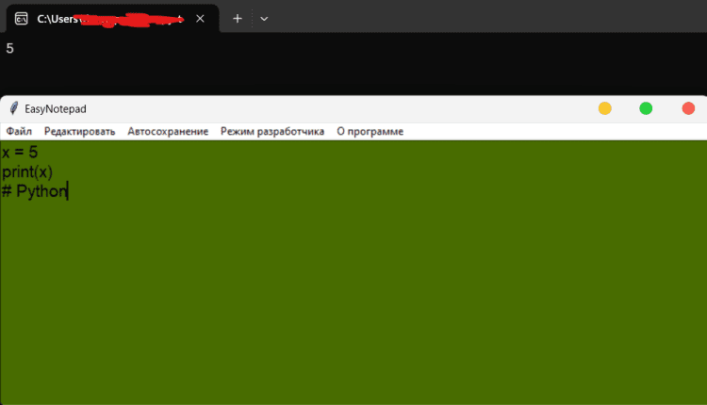Click the green maximize circle in EasyNotepad

pos(646,108)
